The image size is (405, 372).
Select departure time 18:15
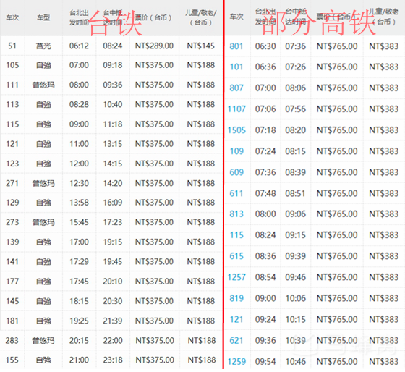[79, 301]
